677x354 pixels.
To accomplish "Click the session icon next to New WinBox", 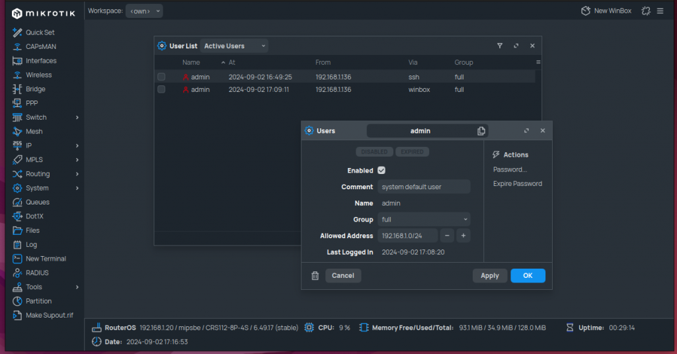I will point(646,11).
